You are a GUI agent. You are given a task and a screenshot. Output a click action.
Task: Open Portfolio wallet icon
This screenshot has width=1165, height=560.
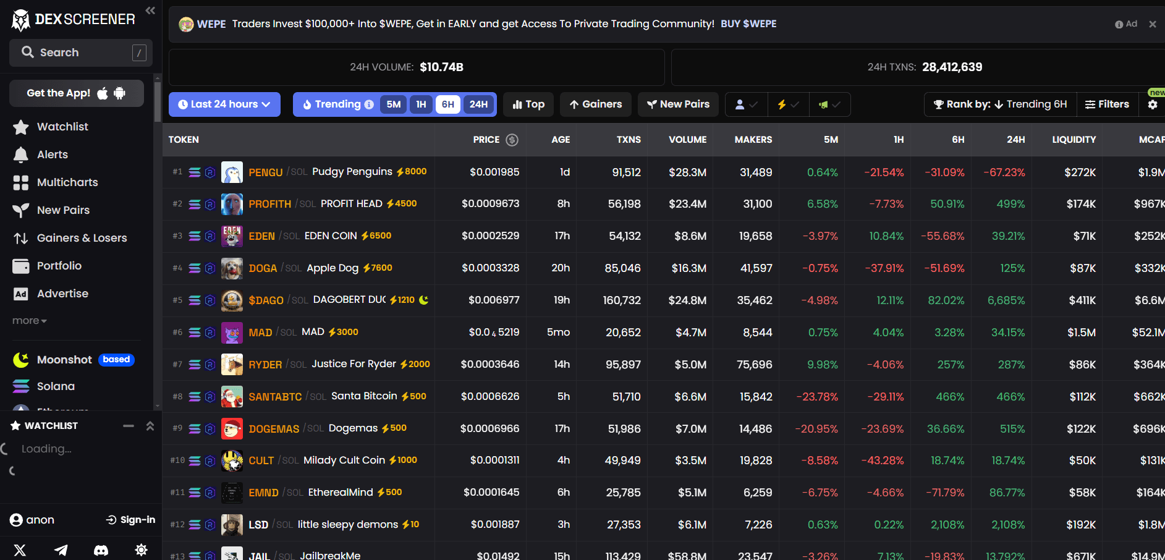click(x=21, y=266)
